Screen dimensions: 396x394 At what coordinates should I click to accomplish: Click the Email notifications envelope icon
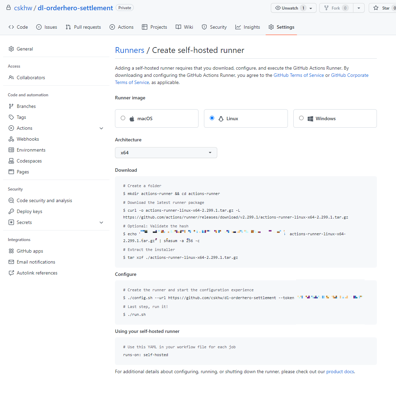pos(11,262)
